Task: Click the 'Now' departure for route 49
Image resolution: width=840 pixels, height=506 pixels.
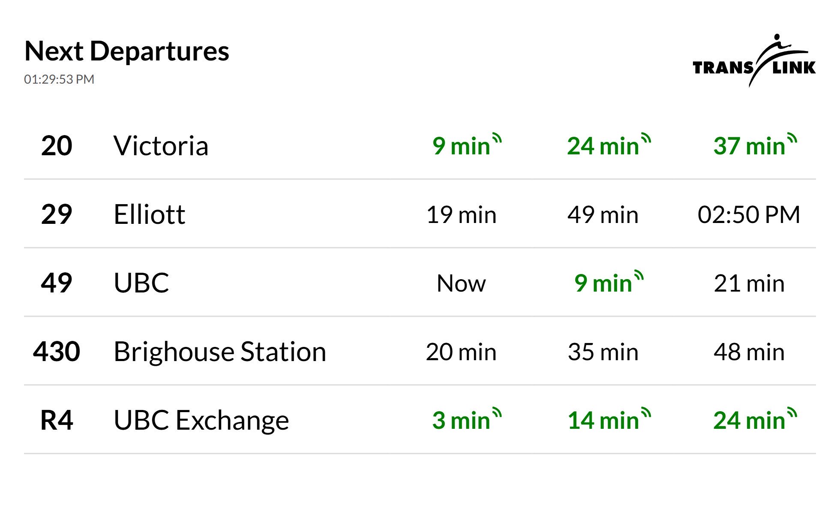Action: tap(461, 283)
